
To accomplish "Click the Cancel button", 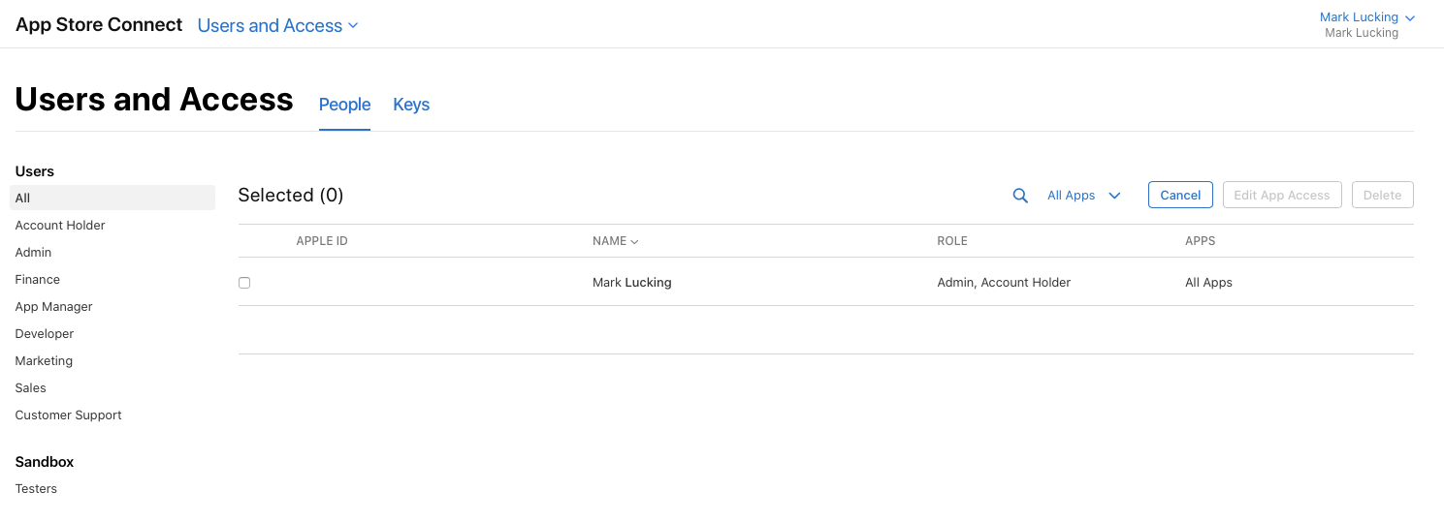I will click(1180, 195).
